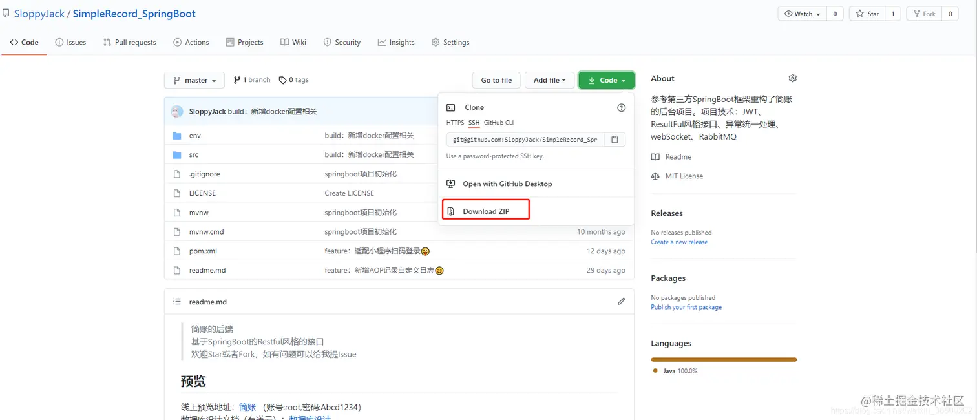
Task: Click the 1 branch link
Action: 252,80
